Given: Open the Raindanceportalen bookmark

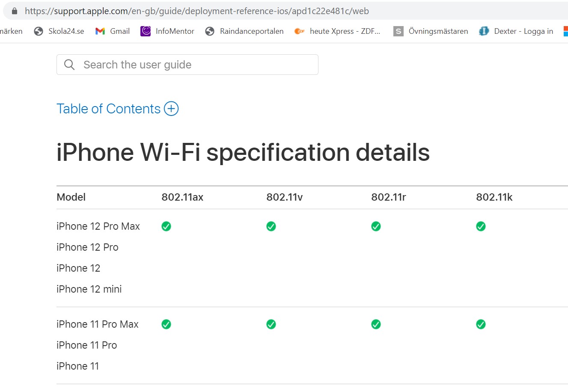Looking at the screenshot, I should pyautogui.click(x=244, y=31).
